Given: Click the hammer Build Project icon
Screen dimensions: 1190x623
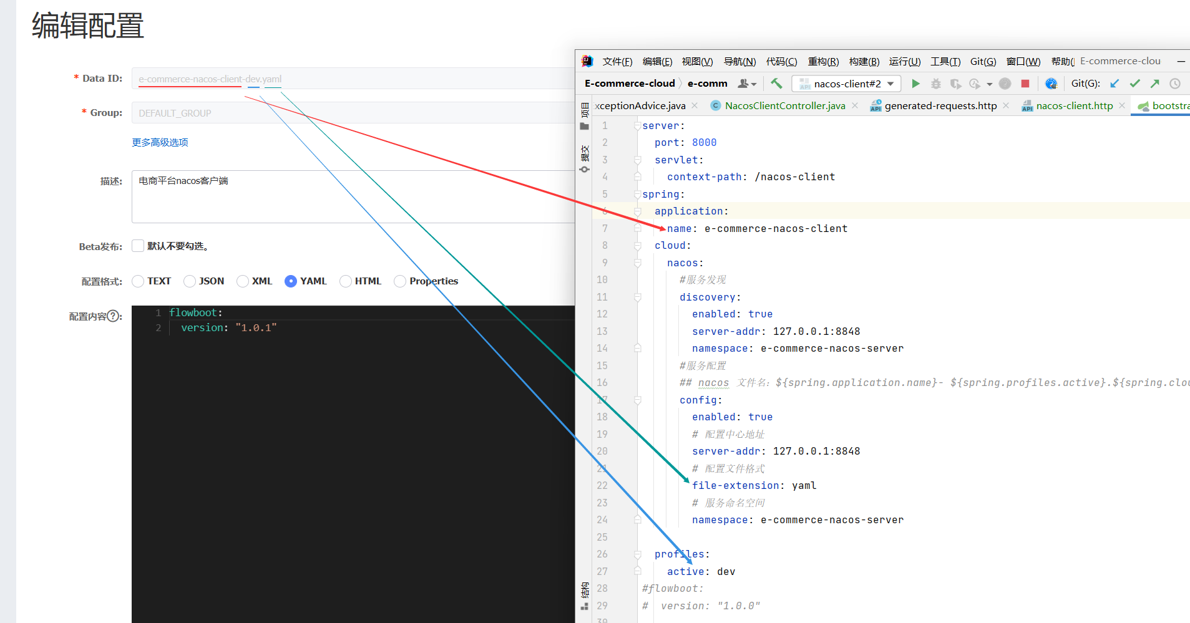Looking at the screenshot, I should point(776,83).
